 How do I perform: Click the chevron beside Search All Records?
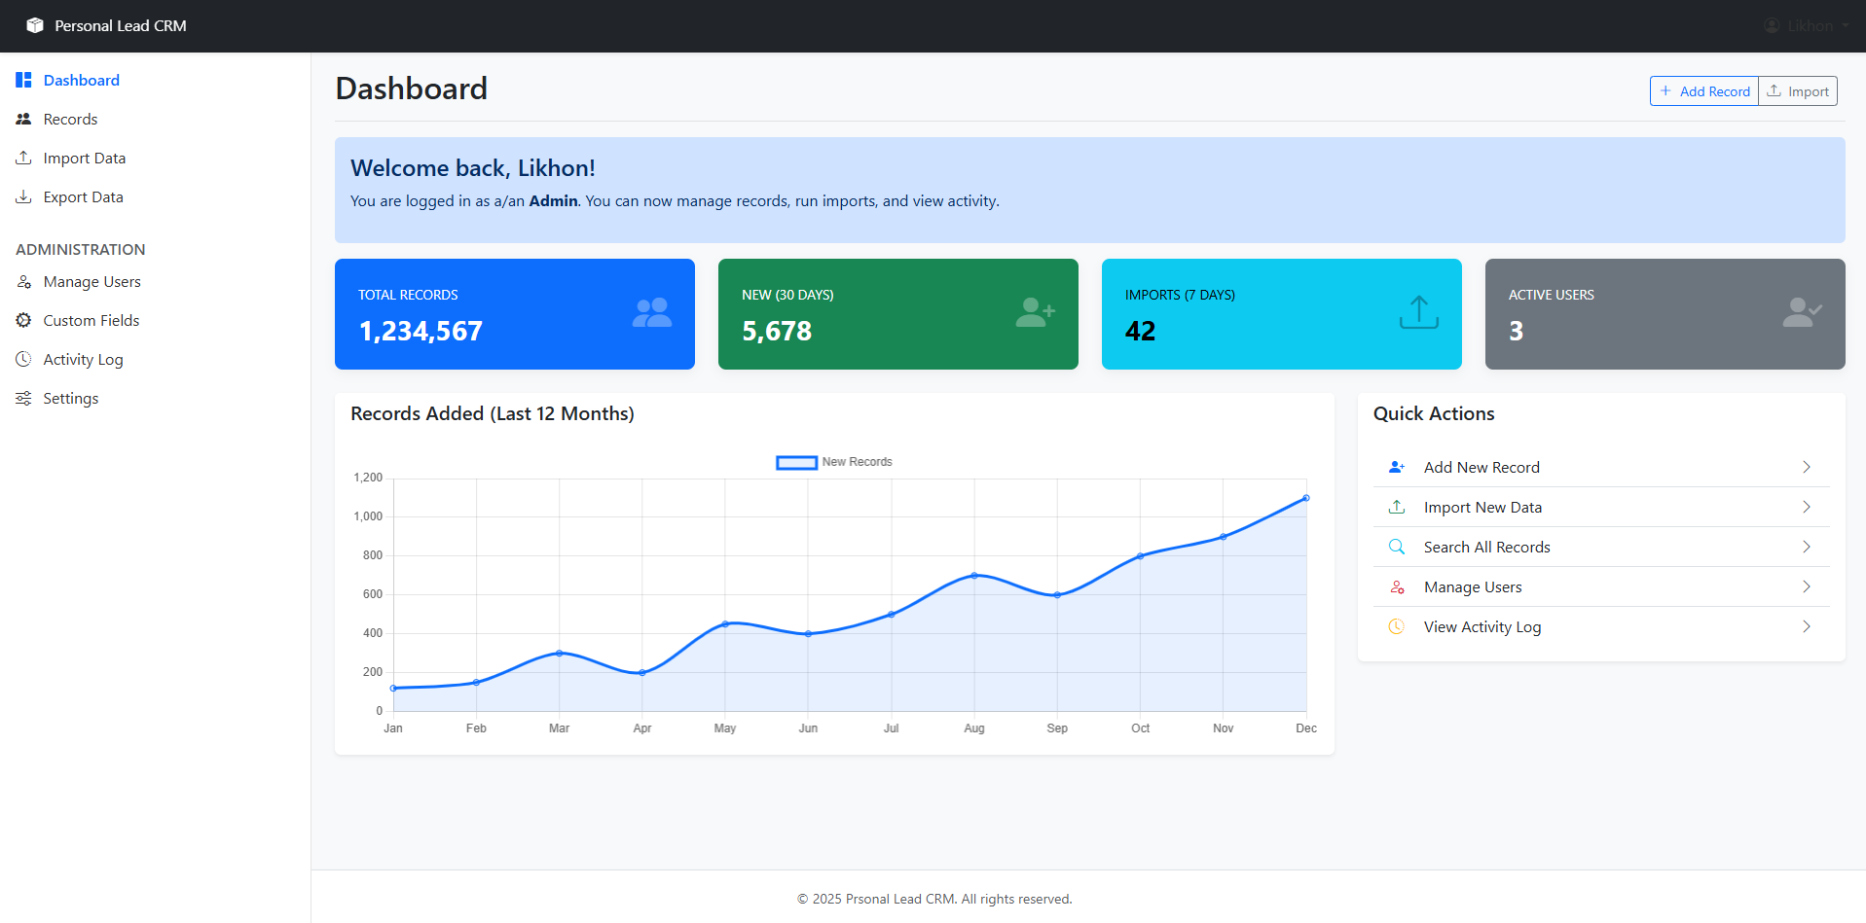pos(1806,547)
